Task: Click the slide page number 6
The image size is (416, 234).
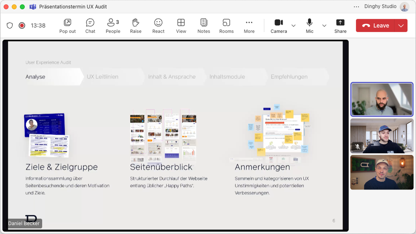Action: coord(334,221)
